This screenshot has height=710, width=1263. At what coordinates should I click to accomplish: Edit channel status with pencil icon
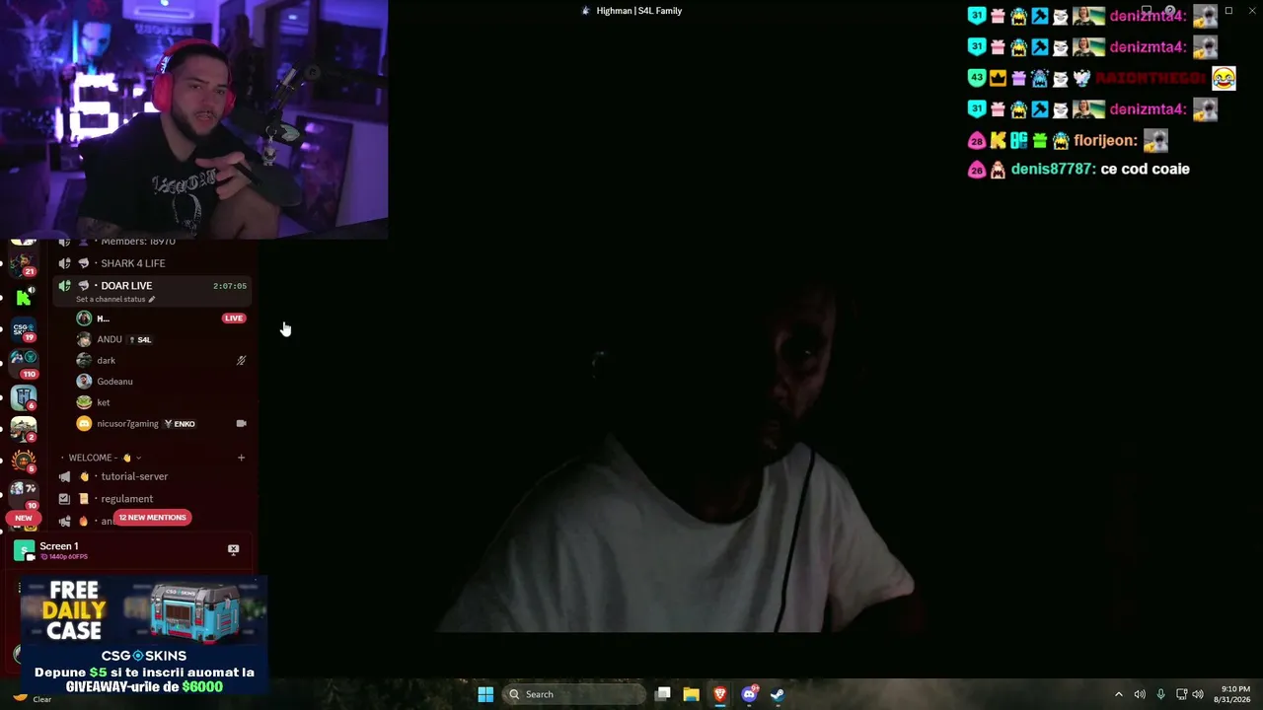coord(152,299)
